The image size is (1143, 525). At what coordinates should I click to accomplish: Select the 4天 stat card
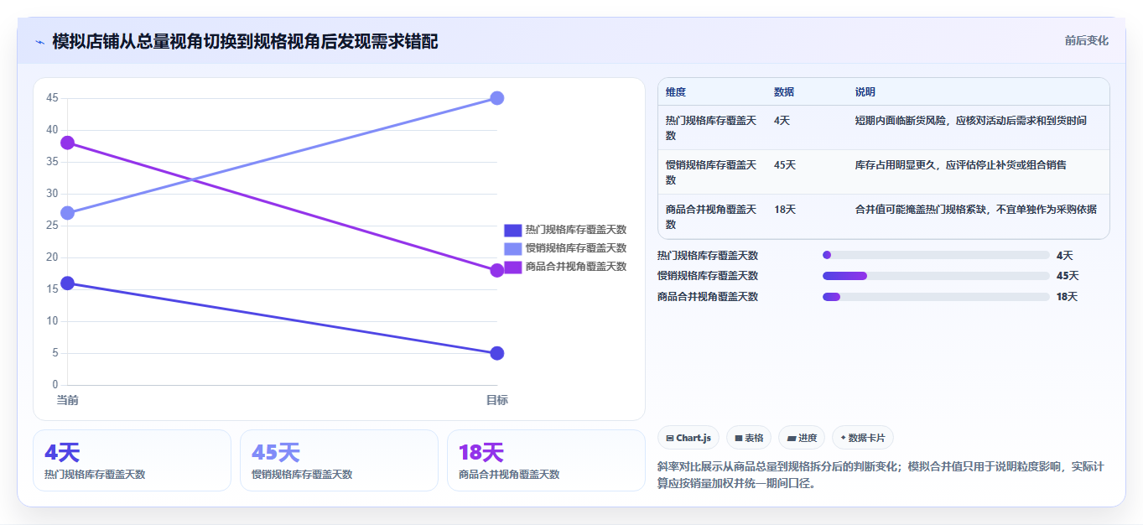click(132, 460)
